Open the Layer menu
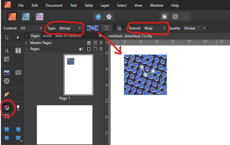This screenshot has height=145, width=230. pyautogui.click(x=105, y=5)
